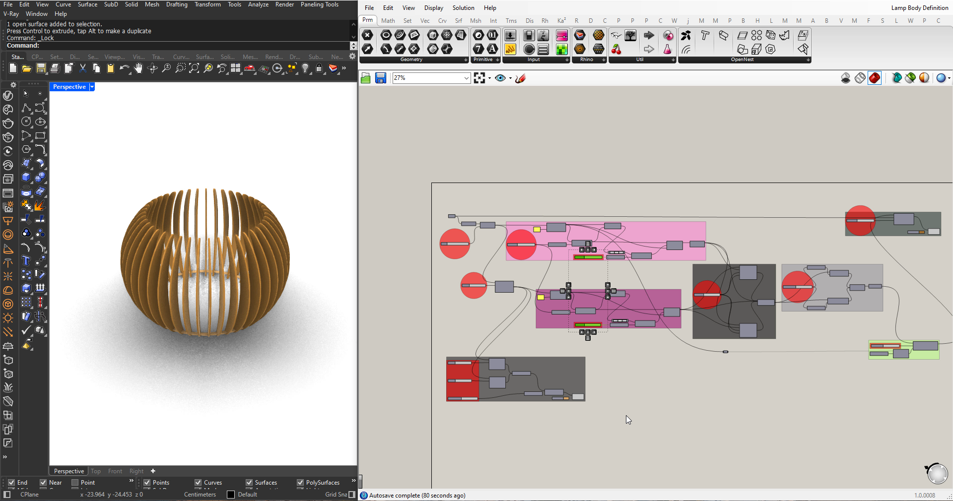Click the Lock padlock icon in Rhino toolbar

point(319,68)
